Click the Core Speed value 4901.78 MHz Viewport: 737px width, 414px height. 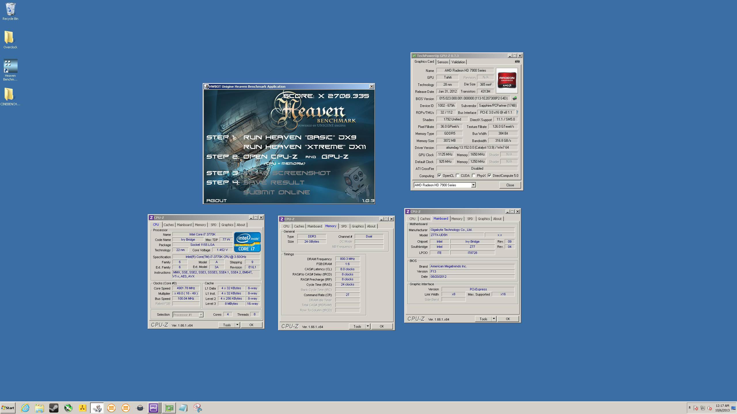(x=186, y=288)
